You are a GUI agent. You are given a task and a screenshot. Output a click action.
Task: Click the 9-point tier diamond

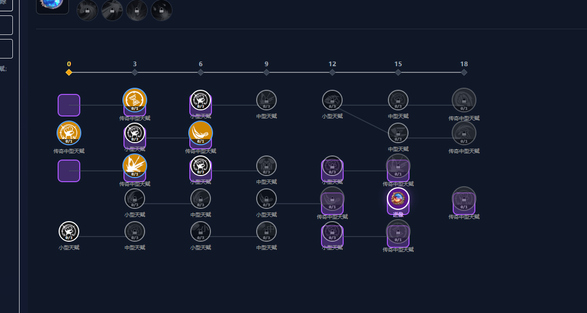coord(266,72)
